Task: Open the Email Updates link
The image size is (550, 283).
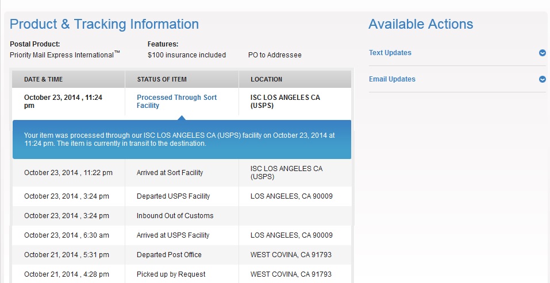Action: coord(392,79)
